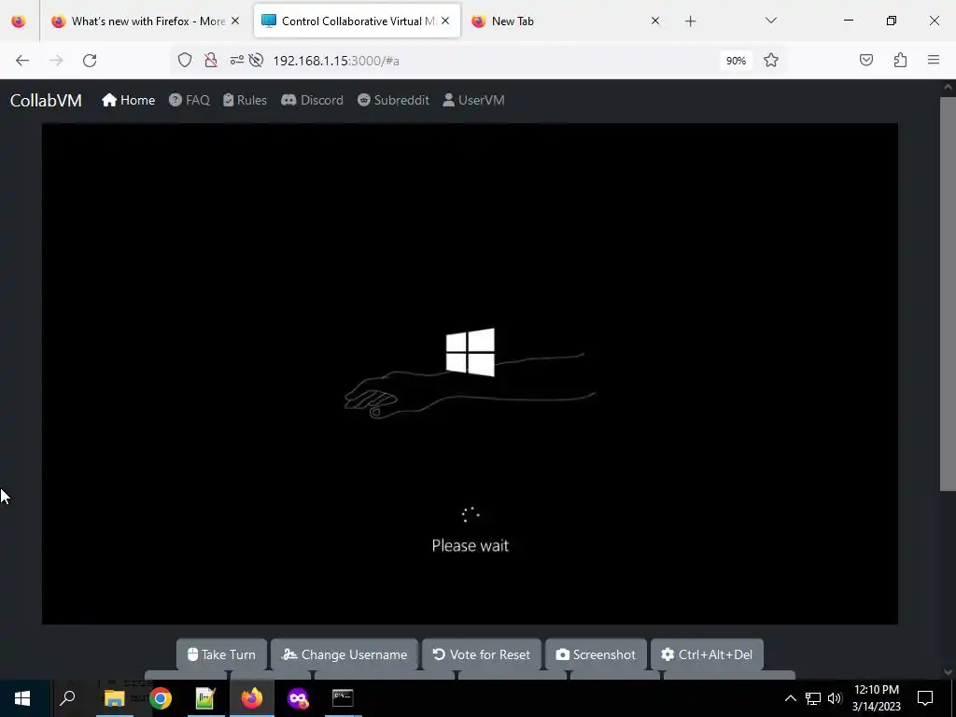Show hidden system tray icons chevron
Viewport: 956px width, 717px height.
(x=790, y=698)
